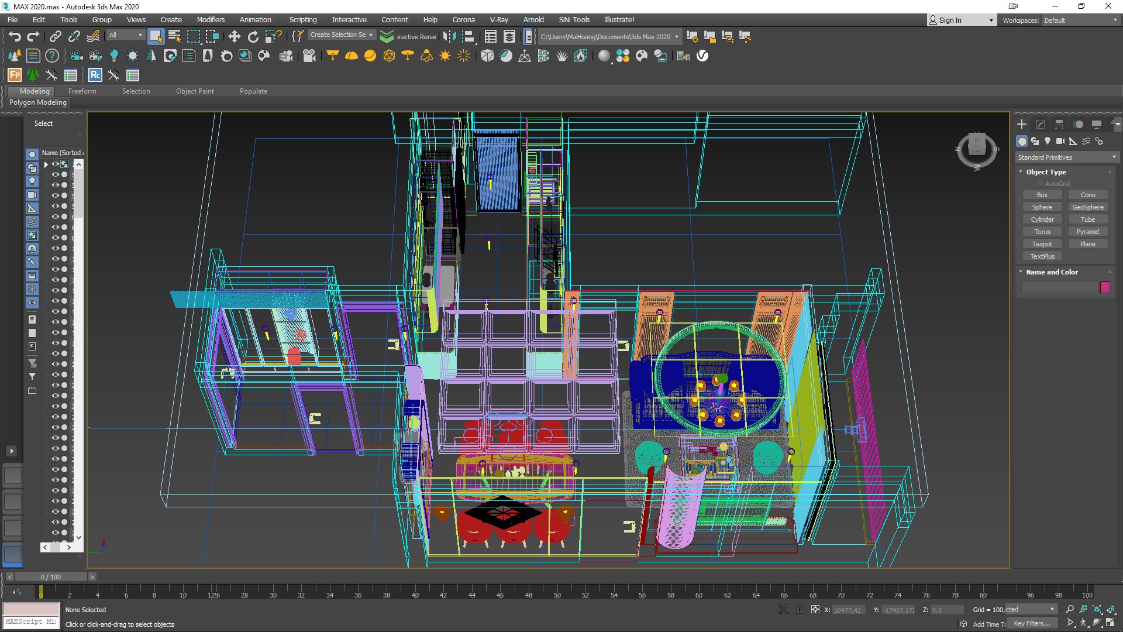Click the RailClone Rc icon
This screenshot has width=1123, height=632.
95,75
